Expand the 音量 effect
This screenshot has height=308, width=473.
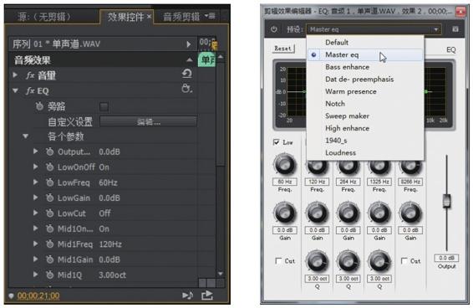[14, 74]
